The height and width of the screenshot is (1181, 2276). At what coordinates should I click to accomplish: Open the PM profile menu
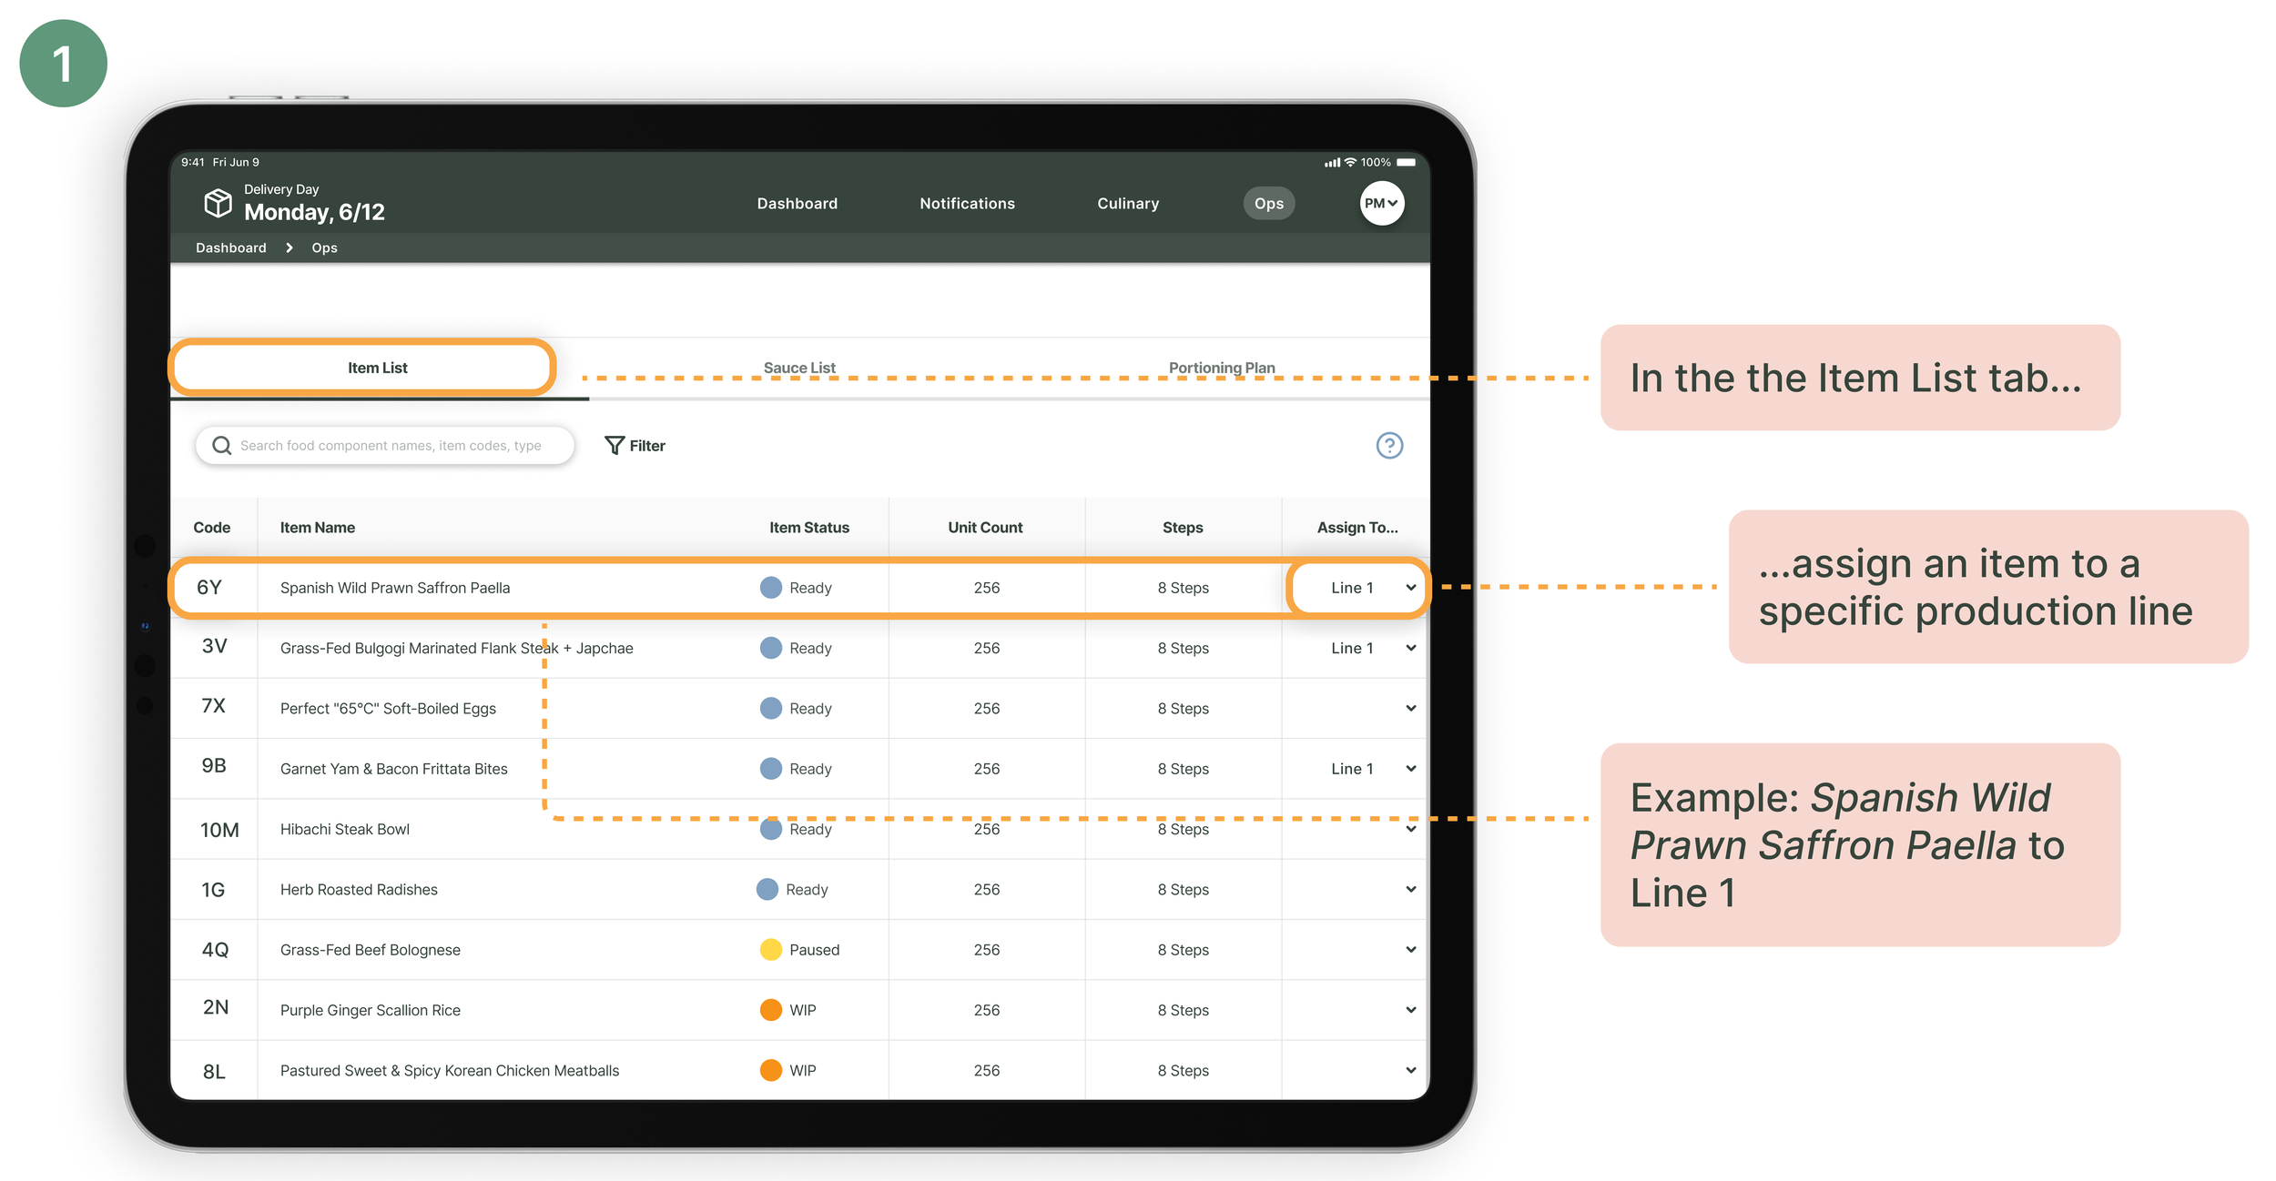(x=1381, y=203)
